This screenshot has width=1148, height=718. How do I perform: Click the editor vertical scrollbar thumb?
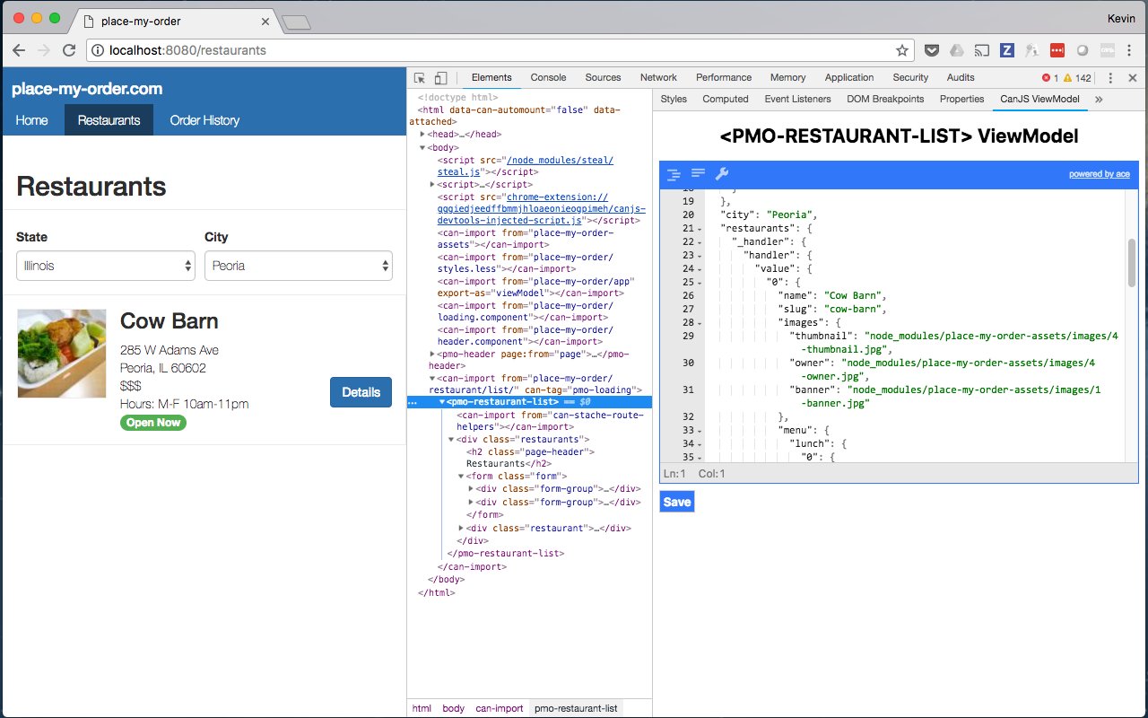click(1132, 263)
